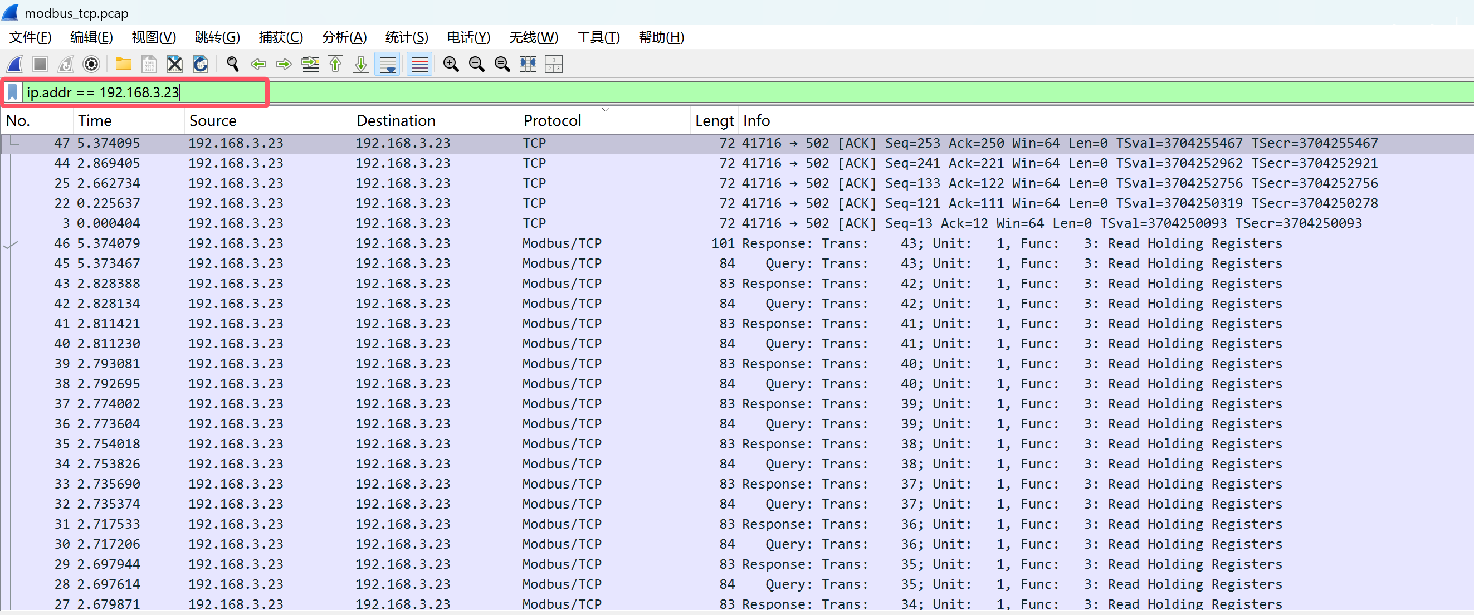Zoom in on packet text
1474x615 pixels.
pyautogui.click(x=451, y=64)
